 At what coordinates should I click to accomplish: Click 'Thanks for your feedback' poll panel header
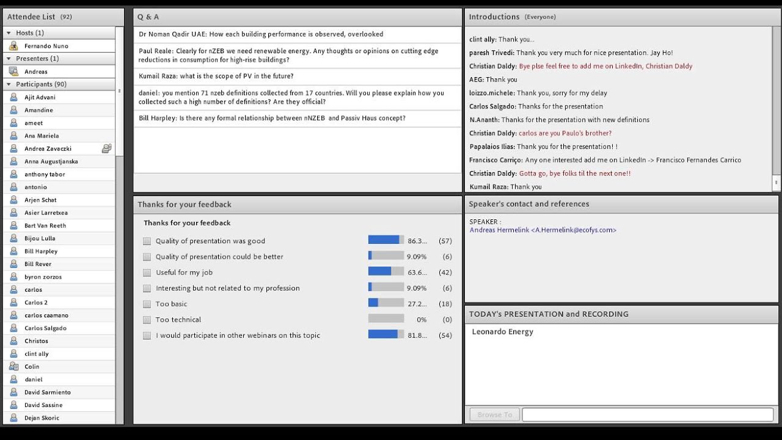point(298,204)
